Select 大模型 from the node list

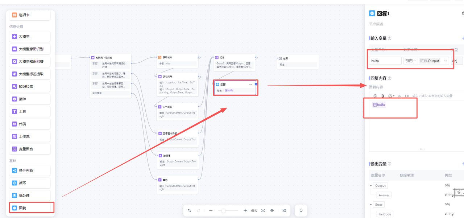click(x=30, y=37)
